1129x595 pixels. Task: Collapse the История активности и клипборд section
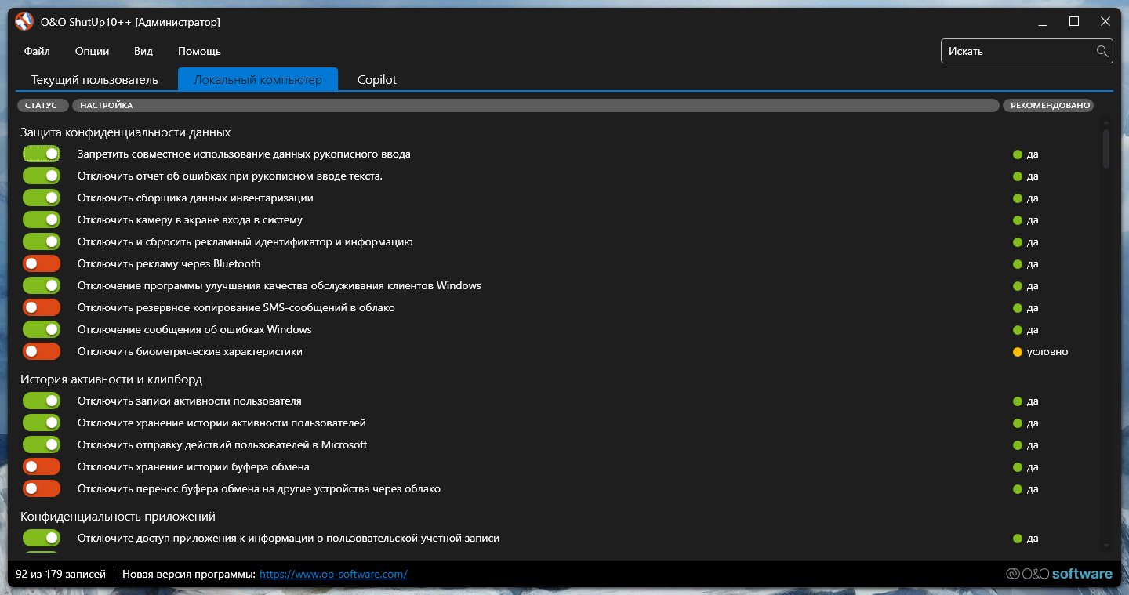(x=111, y=379)
